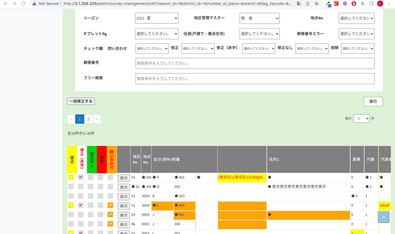Open the 地点No. dropdown
This screenshot has height=234, width=395.
click(357, 18)
